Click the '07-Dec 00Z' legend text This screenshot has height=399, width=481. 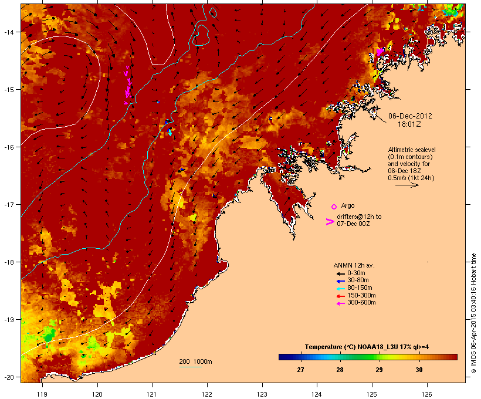[353, 224]
